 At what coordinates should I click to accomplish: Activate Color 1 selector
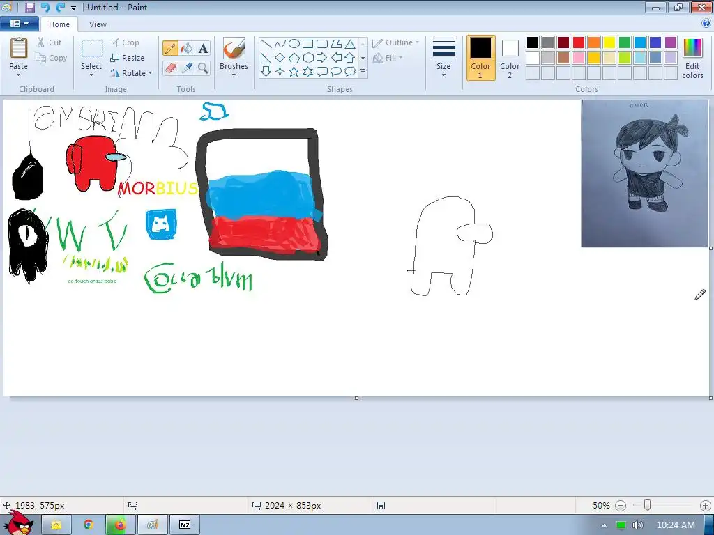(480, 58)
